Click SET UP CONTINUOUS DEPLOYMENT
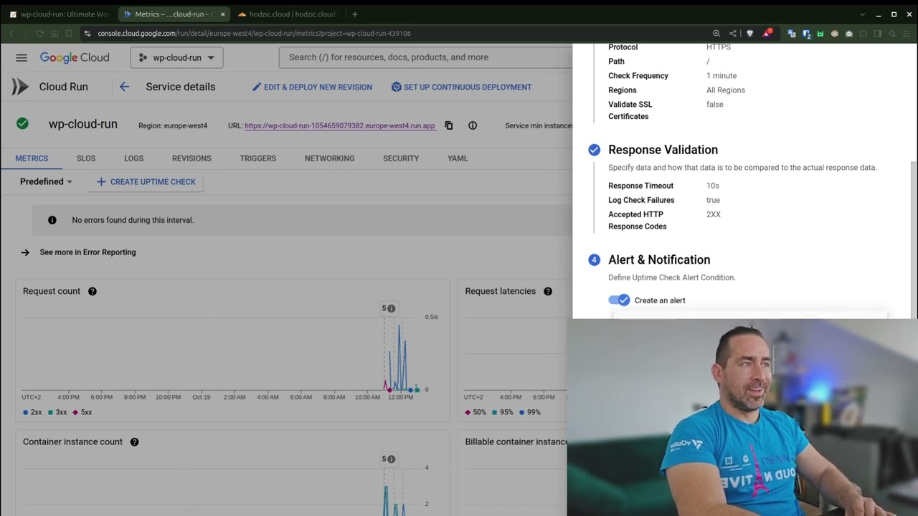Viewport: 918px width, 516px height. pos(461,87)
